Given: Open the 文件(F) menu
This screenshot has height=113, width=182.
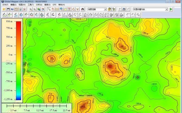Looking at the screenshot, I should tap(5, 5).
